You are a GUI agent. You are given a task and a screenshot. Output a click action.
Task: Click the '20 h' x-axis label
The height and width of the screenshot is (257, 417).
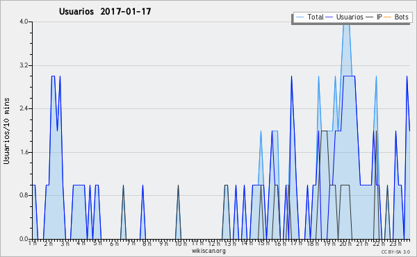345,243
